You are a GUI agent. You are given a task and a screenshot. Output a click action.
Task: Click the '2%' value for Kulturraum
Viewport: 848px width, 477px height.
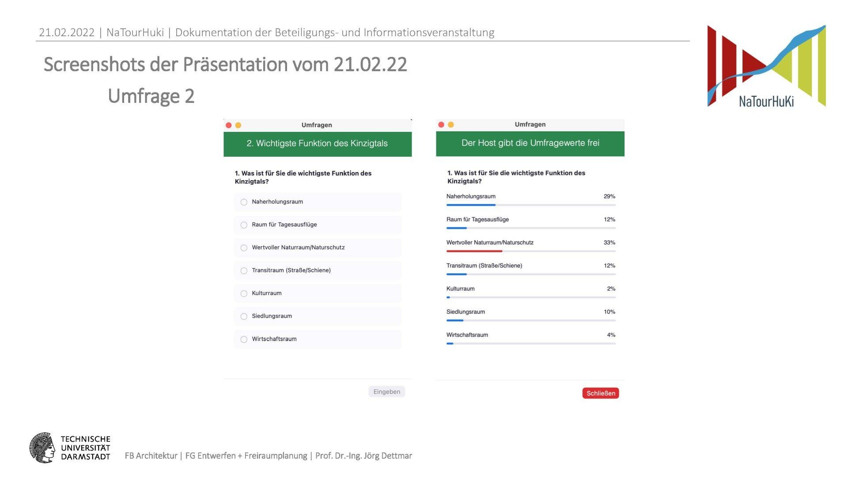(611, 289)
